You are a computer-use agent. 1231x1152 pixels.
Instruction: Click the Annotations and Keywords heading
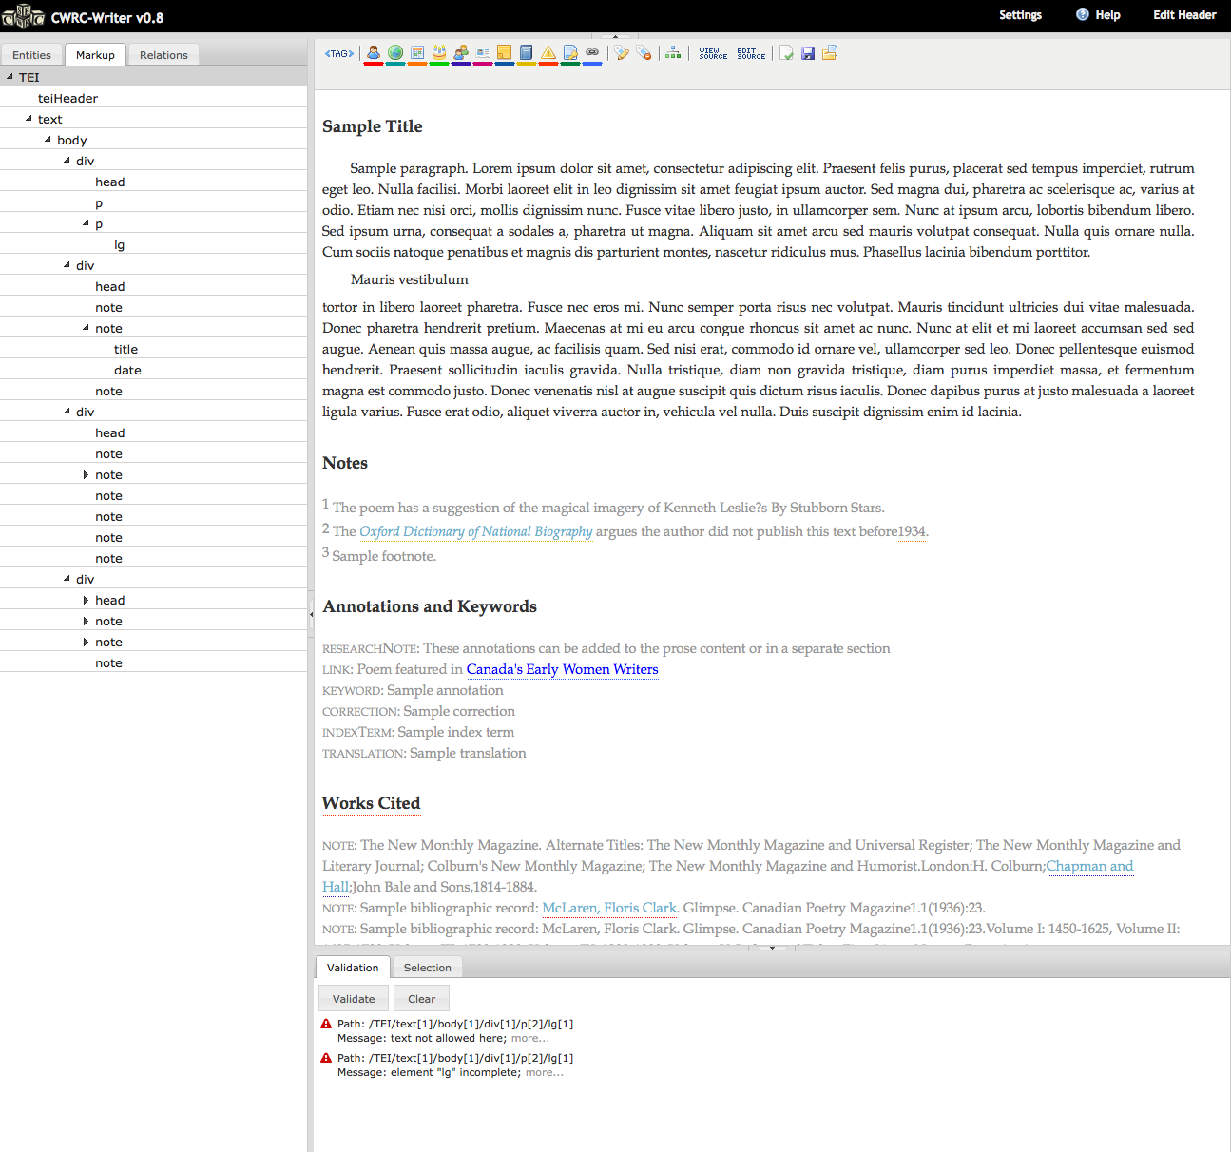click(430, 606)
